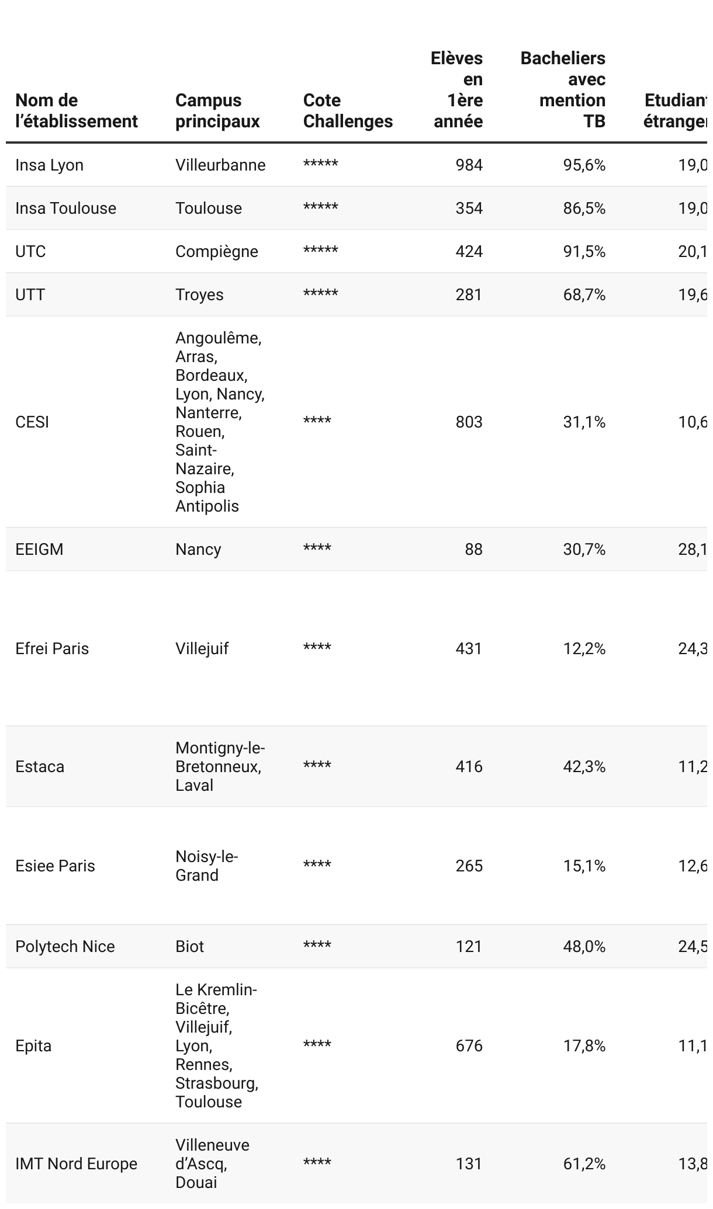Select the Insa Lyon school name

click(x=50, y=165)
